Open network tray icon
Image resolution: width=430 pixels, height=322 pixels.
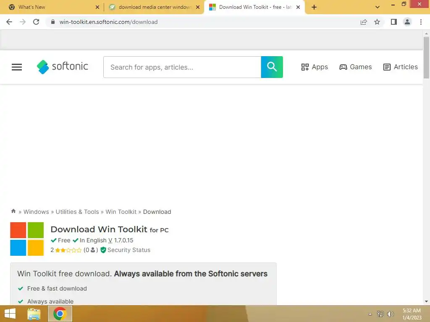(380, 314)
